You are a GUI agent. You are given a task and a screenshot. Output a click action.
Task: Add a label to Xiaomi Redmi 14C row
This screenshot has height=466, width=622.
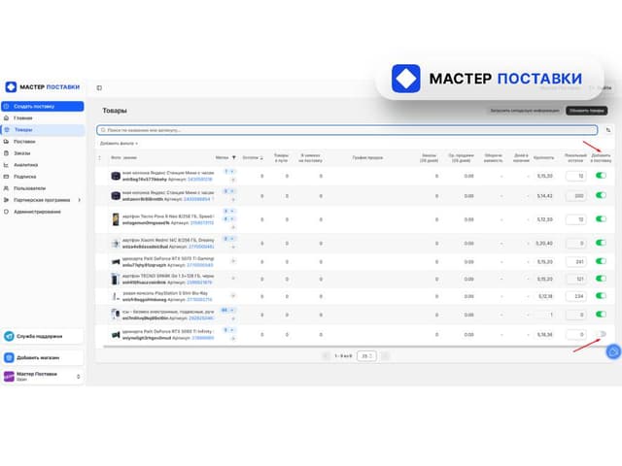pyautogui.click(x=233, y=247)
